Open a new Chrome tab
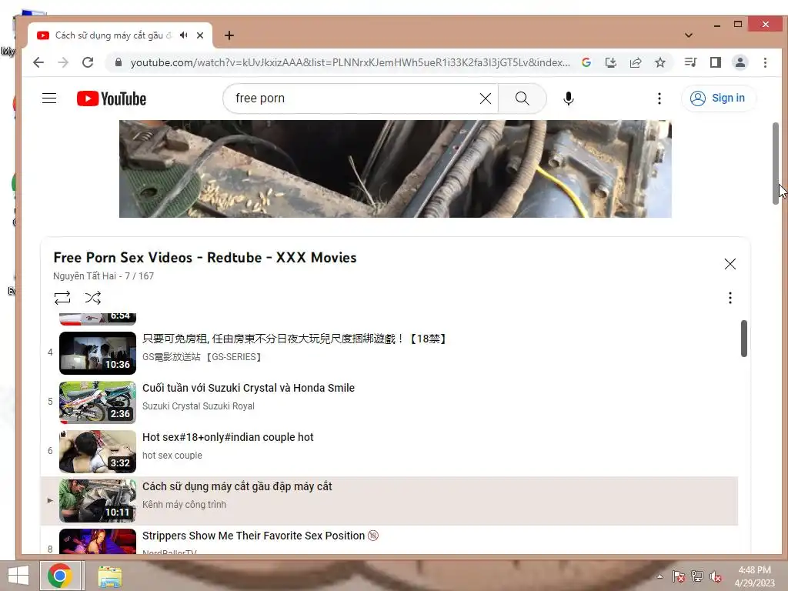The height and width of the screenshot is (591, 788). (229, 35)
